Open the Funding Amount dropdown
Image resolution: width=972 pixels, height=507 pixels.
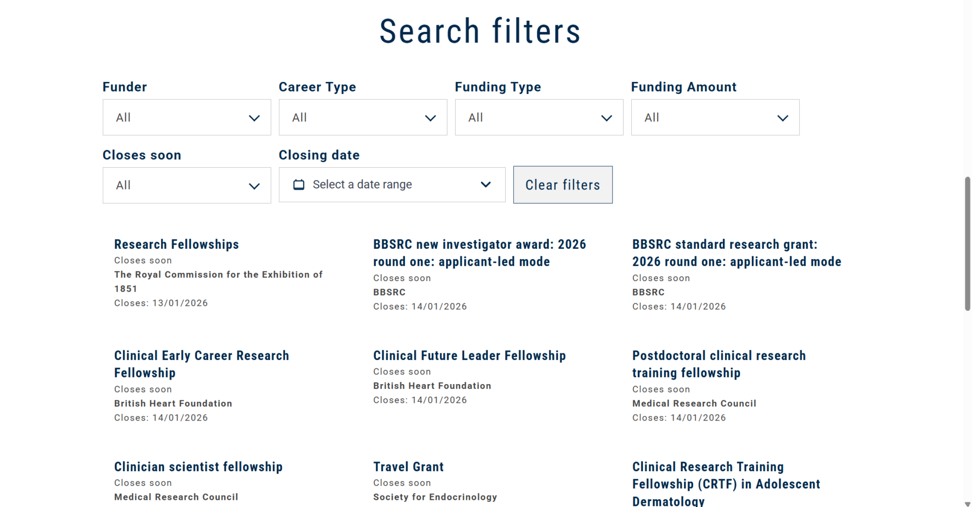(715, 117)
